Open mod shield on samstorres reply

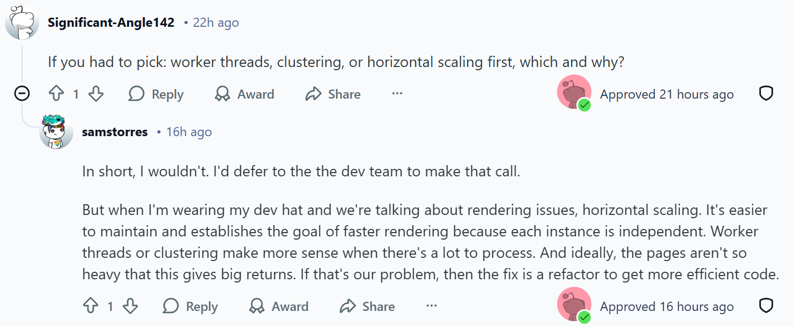click(x=766, y=306)
